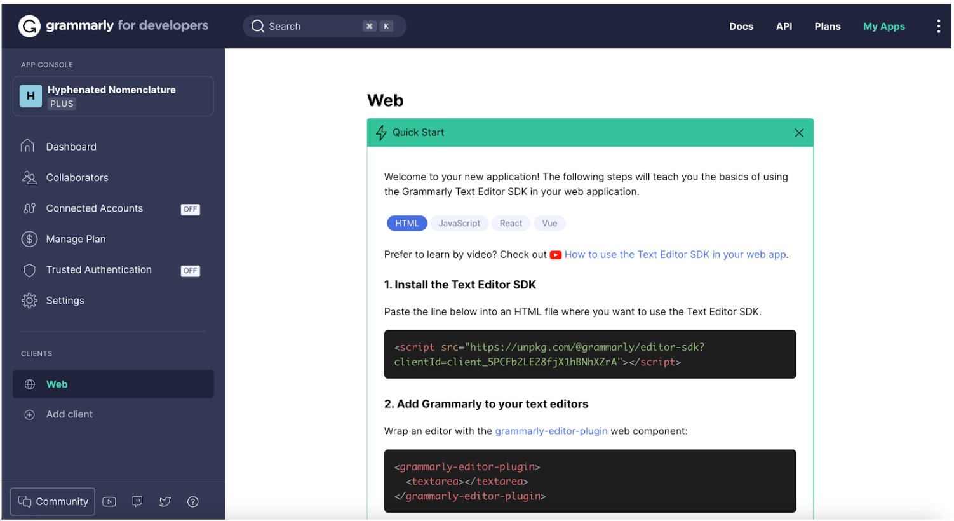Click the Grammarly logo icon
The width and height of the screenshot is (954, 521).
tap(29, 26)
